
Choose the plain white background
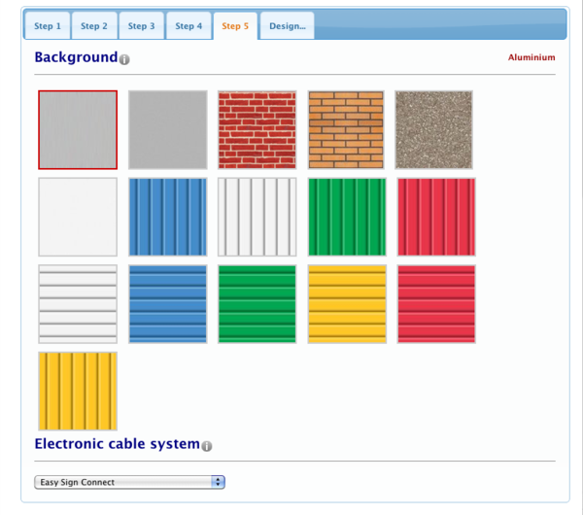78,217
